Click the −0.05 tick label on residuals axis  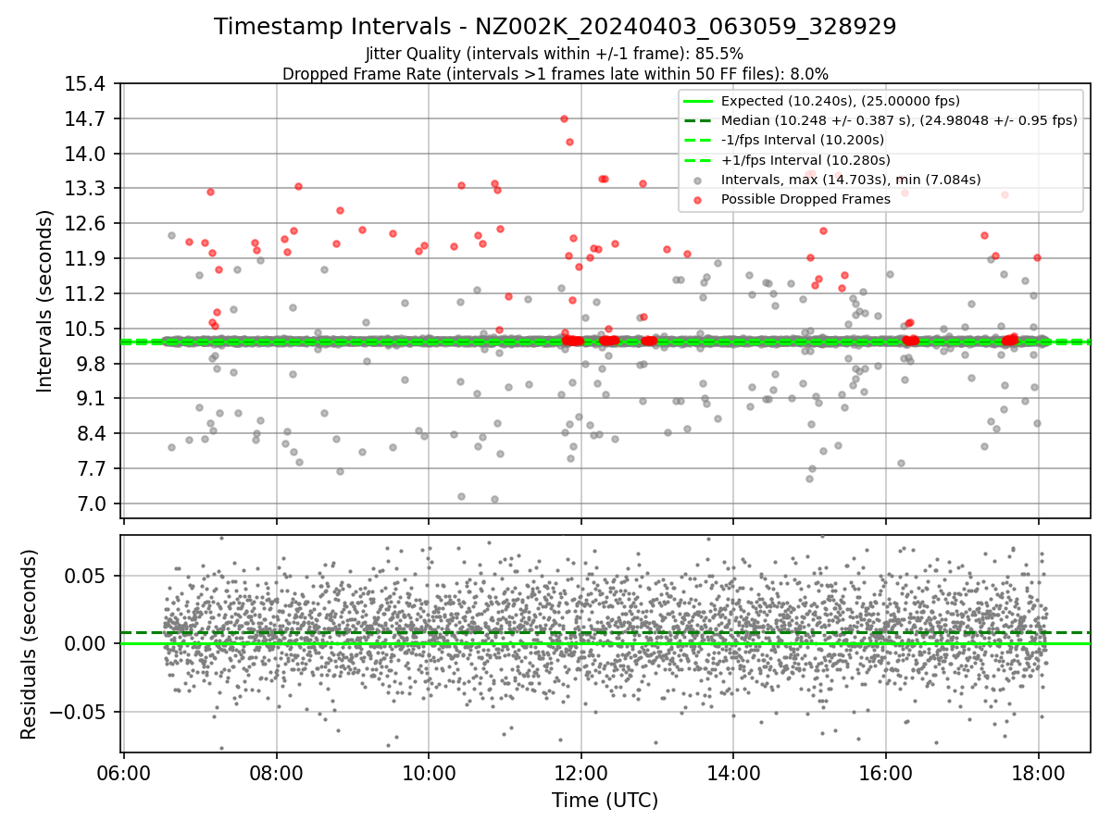click(79, 713)
